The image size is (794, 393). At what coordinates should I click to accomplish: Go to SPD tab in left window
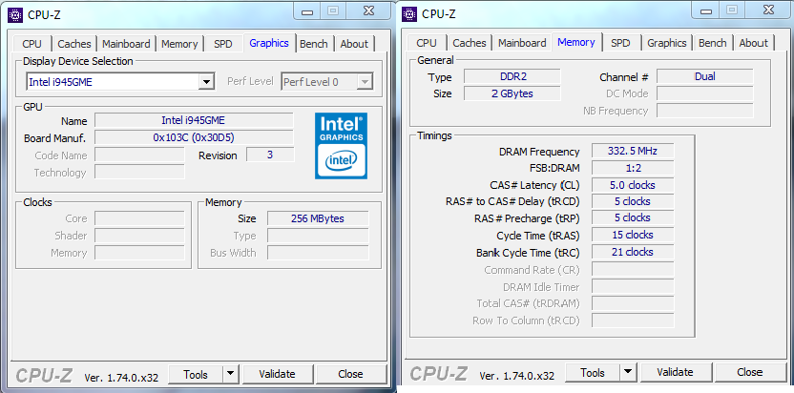coord(222,44)
